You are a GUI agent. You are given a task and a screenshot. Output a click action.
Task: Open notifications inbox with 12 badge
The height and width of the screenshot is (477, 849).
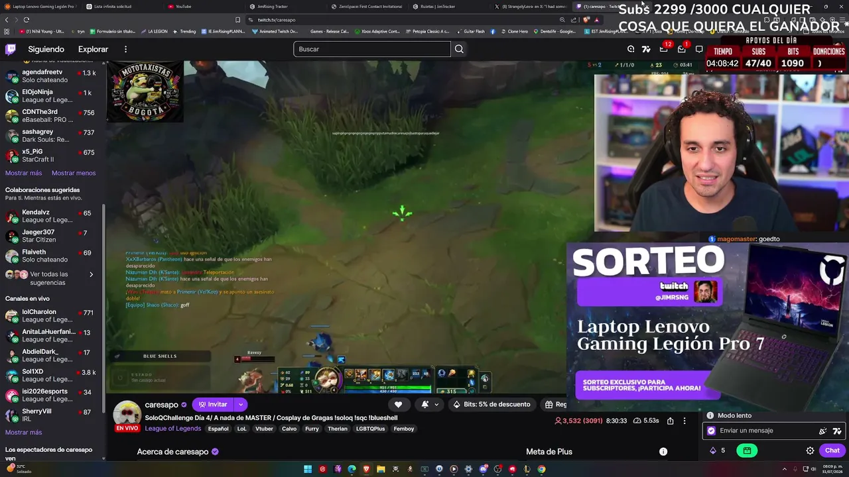(664, 49)
